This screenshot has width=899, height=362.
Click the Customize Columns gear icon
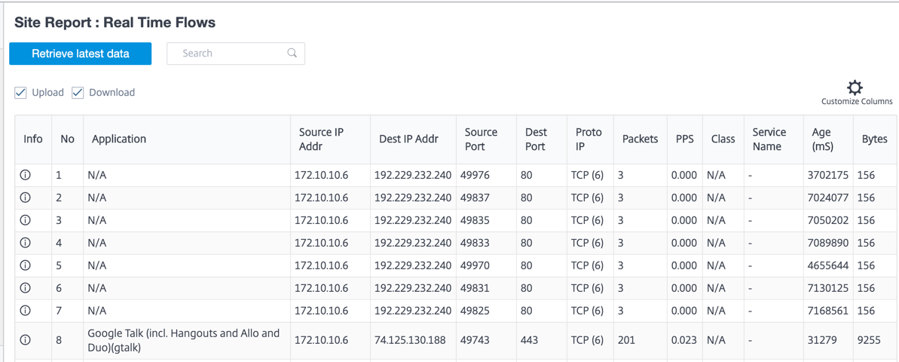click(855, 87)
